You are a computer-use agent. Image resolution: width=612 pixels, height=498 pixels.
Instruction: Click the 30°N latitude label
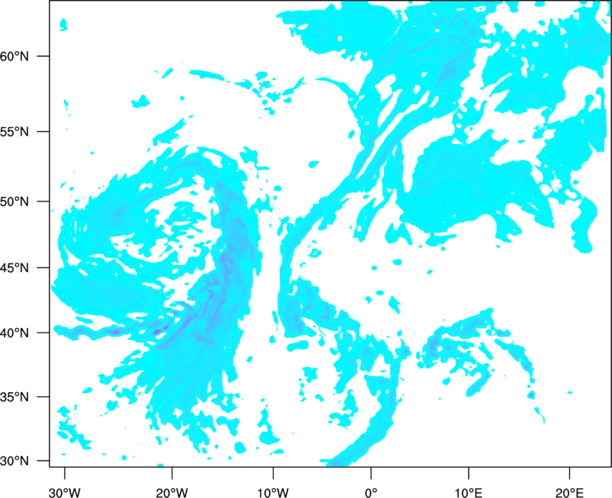[15, 461]
